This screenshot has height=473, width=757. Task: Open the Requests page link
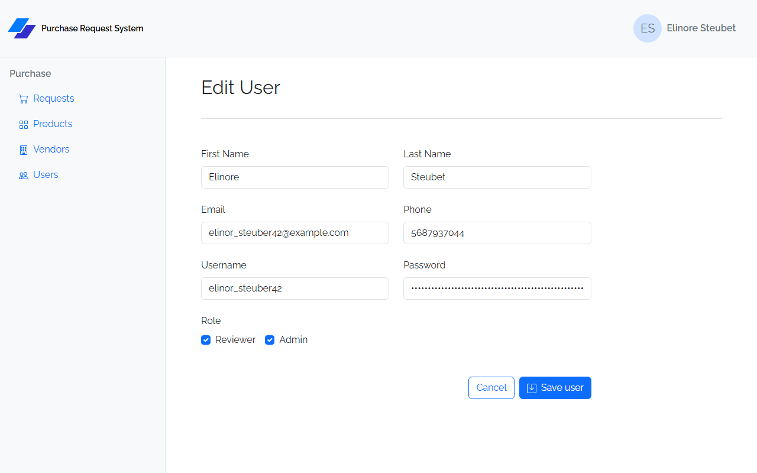click(x=54, y=98)
